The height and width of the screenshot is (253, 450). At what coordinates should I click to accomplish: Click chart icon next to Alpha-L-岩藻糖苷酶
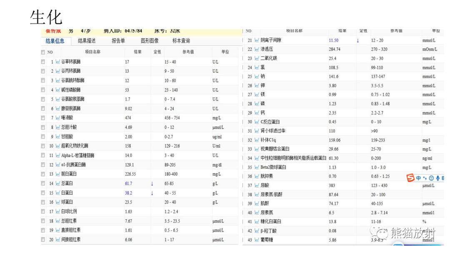[x=57, y=155]
